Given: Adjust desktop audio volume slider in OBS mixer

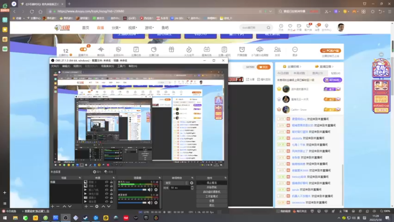Looking at the screenshot, I should (x=132, y=202).
